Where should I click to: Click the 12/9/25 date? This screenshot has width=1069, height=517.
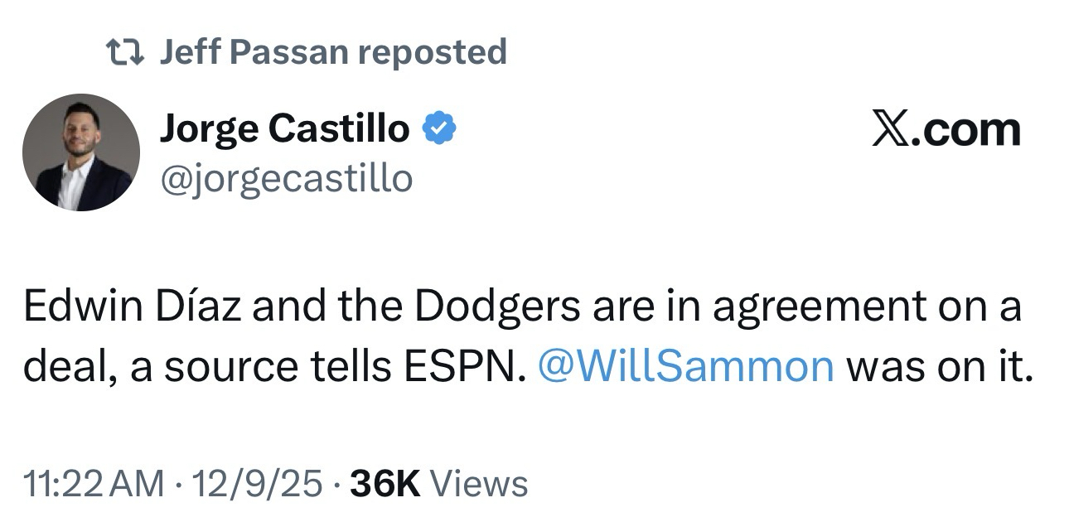pos(255,484)
